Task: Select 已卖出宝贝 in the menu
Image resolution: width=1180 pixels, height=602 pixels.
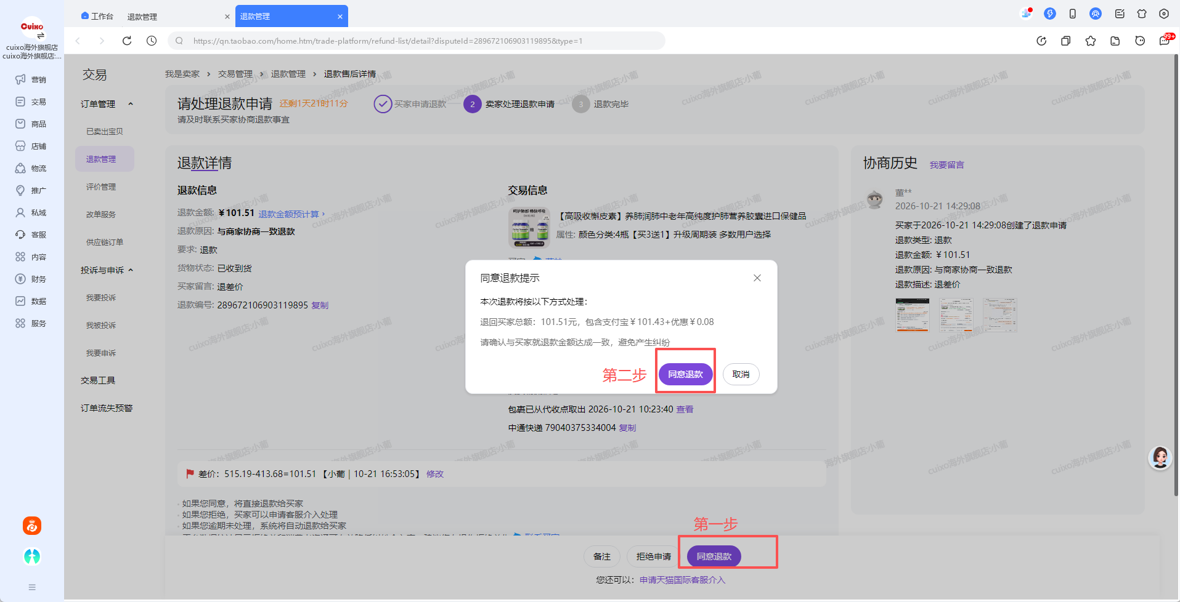Action: 105,132
